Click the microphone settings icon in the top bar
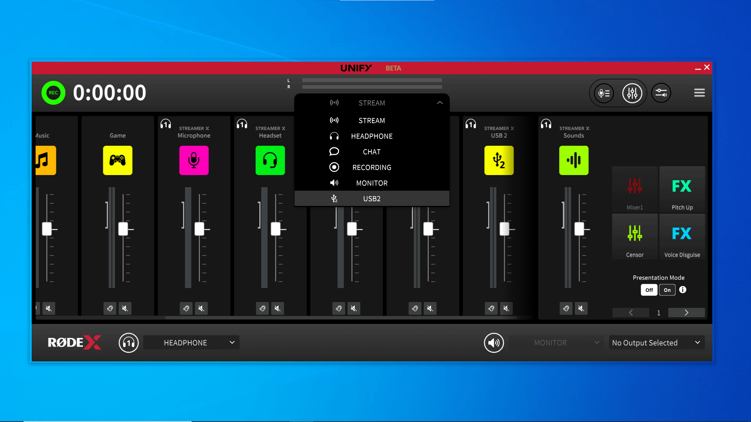Viewport: 751px width, 422px height. [x=603, y=93]
